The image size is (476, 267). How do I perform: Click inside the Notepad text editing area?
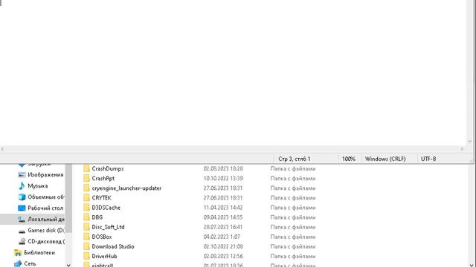click(x=233, y=73)
